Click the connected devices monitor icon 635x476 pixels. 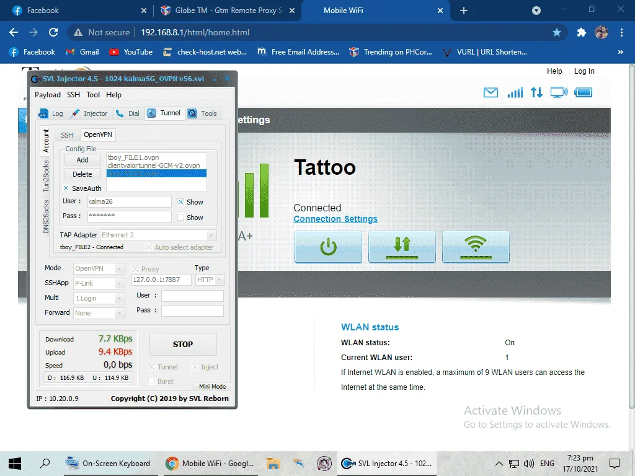[559, 93]
